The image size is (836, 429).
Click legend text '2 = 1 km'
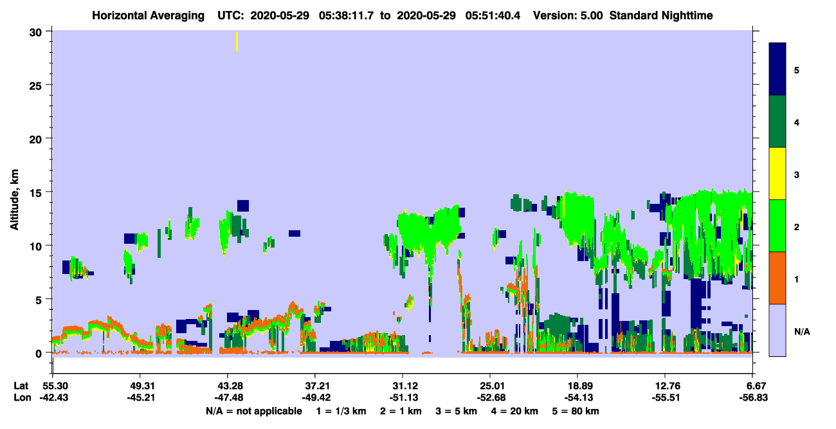tap(401, 411)
